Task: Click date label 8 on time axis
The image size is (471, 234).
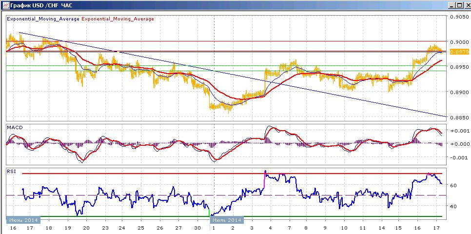Action: pyautogui.click(x=306, y=228)
